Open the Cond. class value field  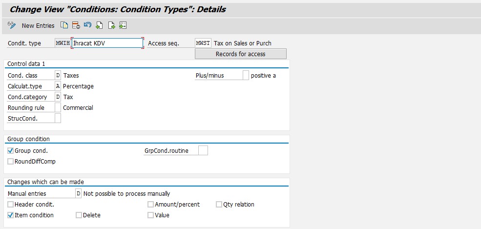pos(58,76)
